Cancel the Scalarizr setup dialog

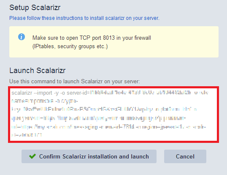point(185,156)
